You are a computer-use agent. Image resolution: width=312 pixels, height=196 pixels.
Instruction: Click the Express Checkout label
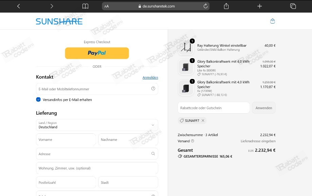click(97, 42)
